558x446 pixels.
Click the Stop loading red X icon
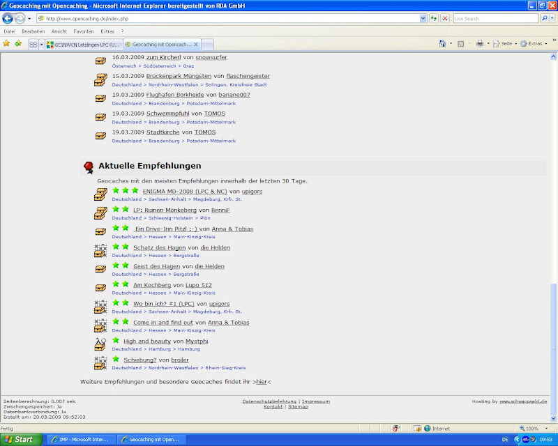(445, 19)
